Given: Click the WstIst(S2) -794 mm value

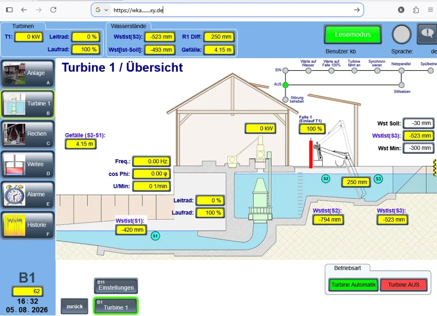Looking at the screenshot, I should pyautogui.click(x=328, y=220).
